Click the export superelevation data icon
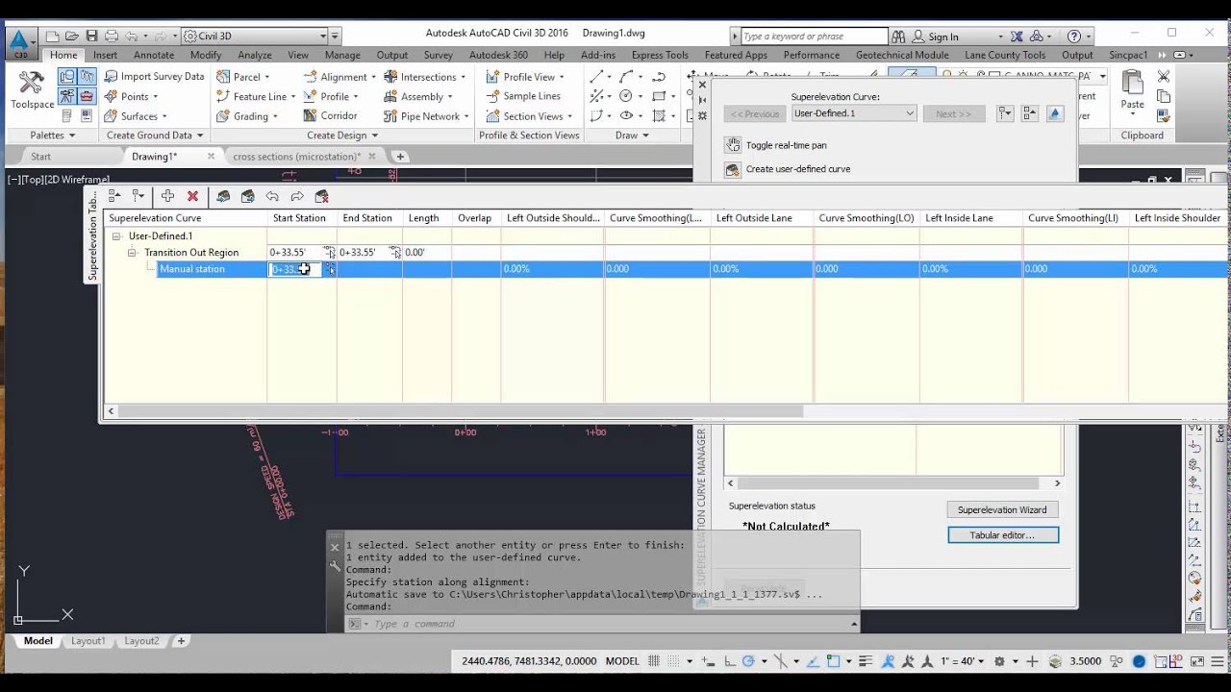 point(248,196)
